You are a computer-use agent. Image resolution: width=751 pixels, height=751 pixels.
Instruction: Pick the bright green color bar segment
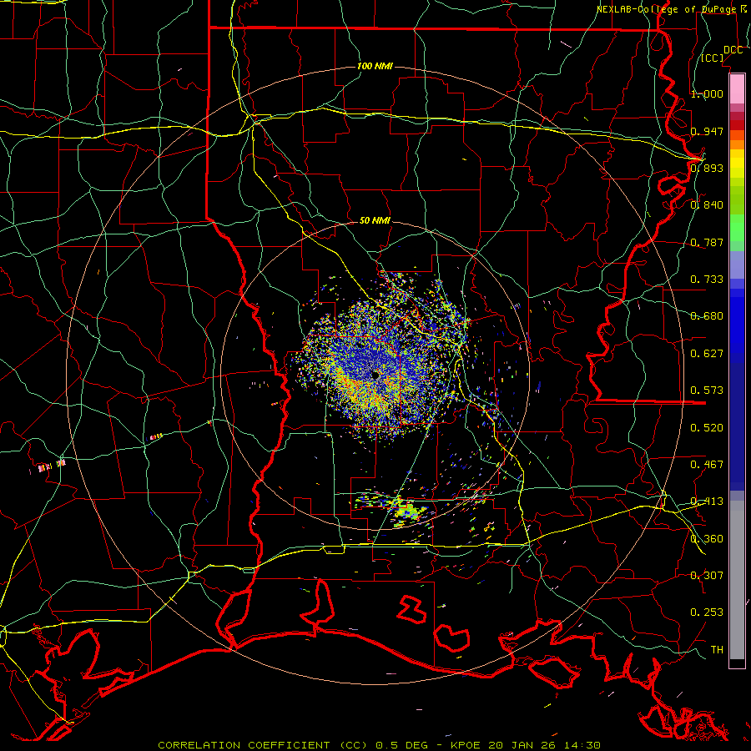[x=737, y=228]
